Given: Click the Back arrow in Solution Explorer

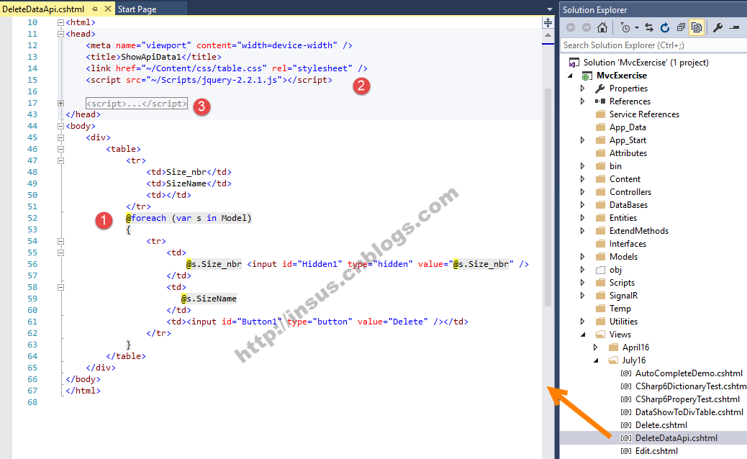Looking at the screenshot, I should pyautogui.click(x=570, y=27).
